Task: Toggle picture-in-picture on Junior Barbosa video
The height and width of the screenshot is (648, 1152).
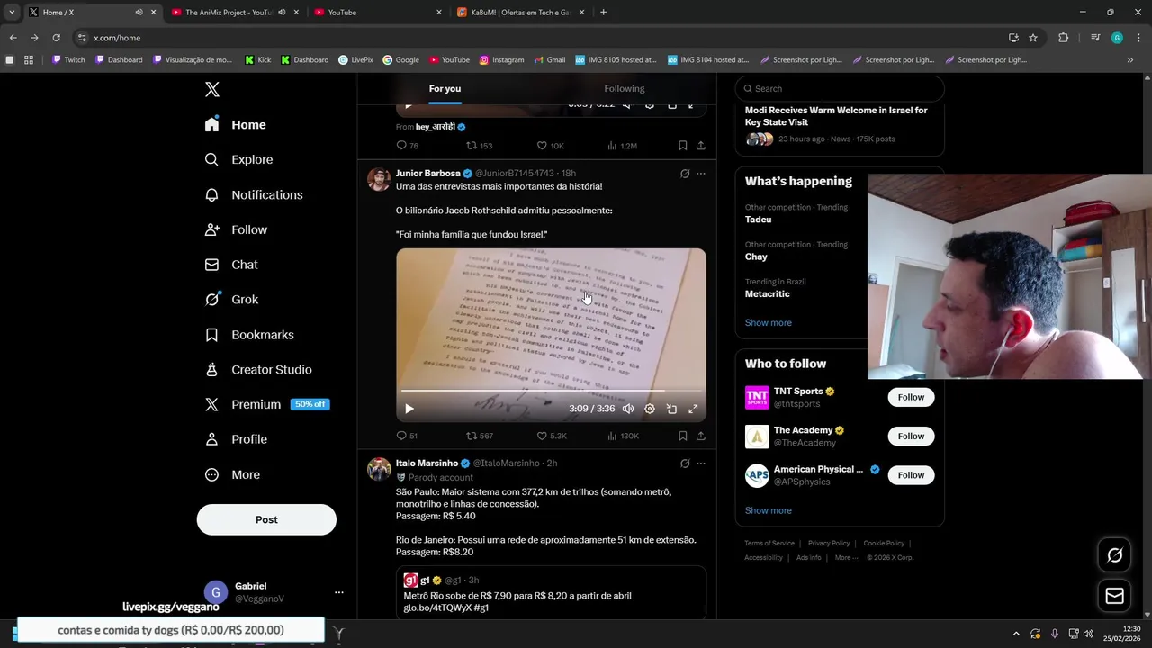Action: pos(671,409)
